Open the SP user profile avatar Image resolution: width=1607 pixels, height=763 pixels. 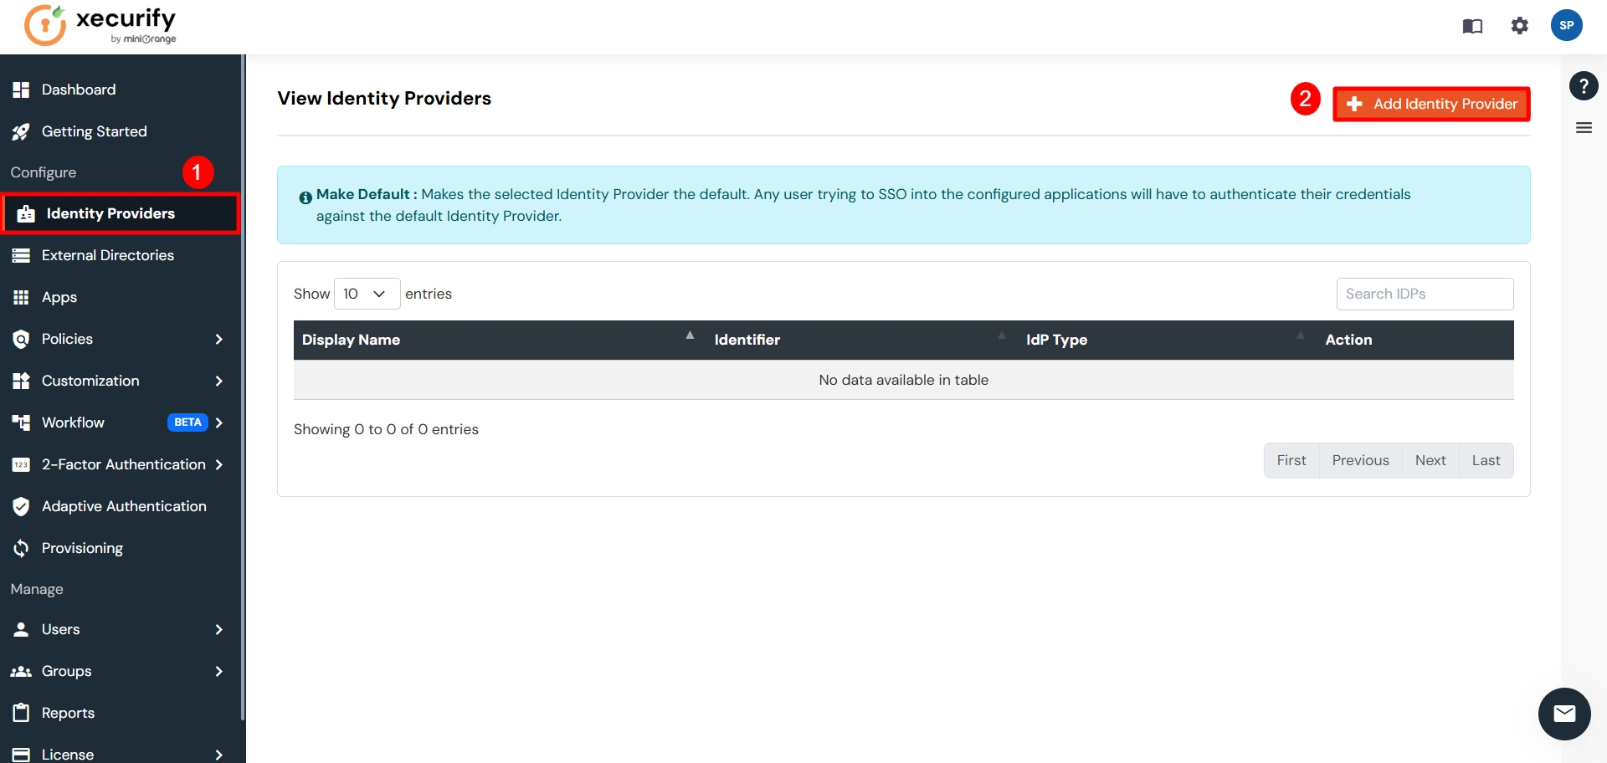[1566, 25]
